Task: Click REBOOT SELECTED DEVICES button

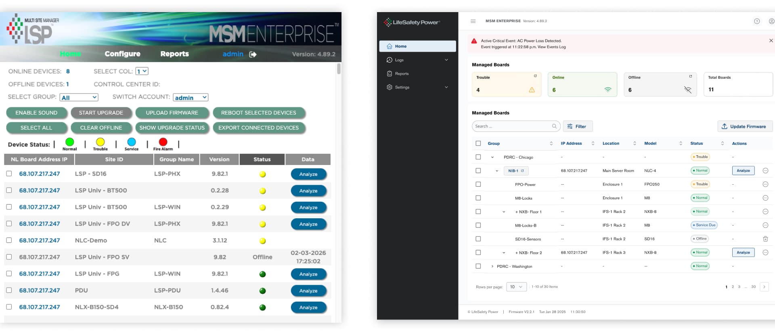Action: pos(259,113)
